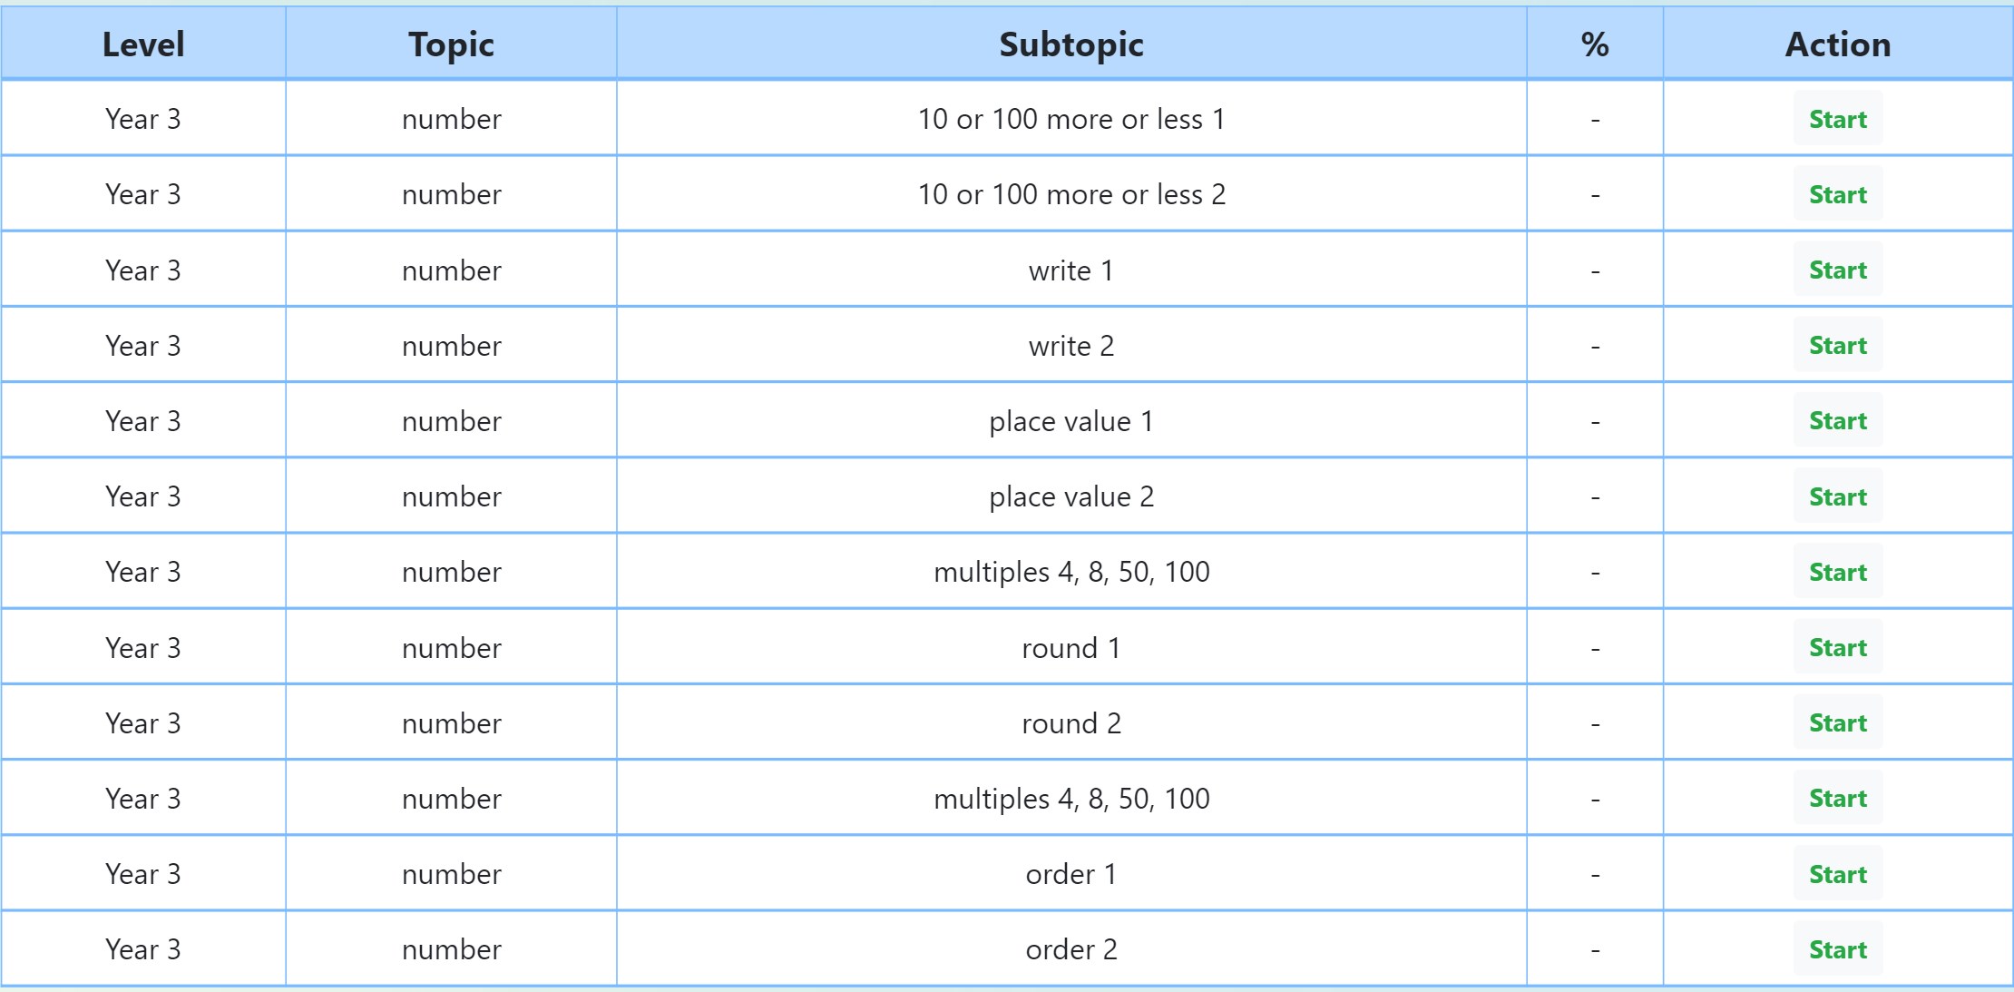Click Year 3 cell in 'order 2' row
The image size is (2014, 992).
click(x=143, y=949)
